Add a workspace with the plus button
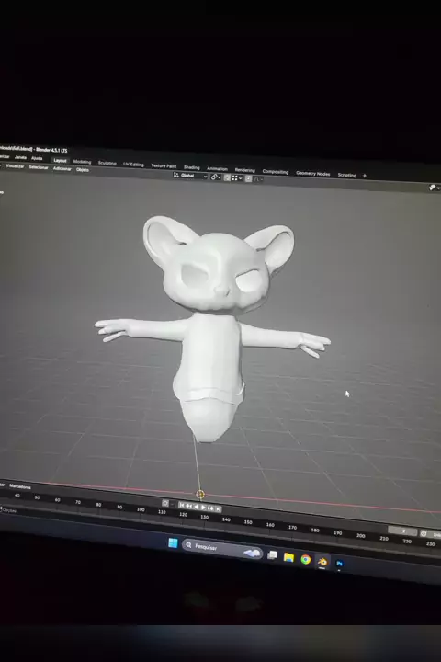 pyautogui.click(x=365, y=176)
